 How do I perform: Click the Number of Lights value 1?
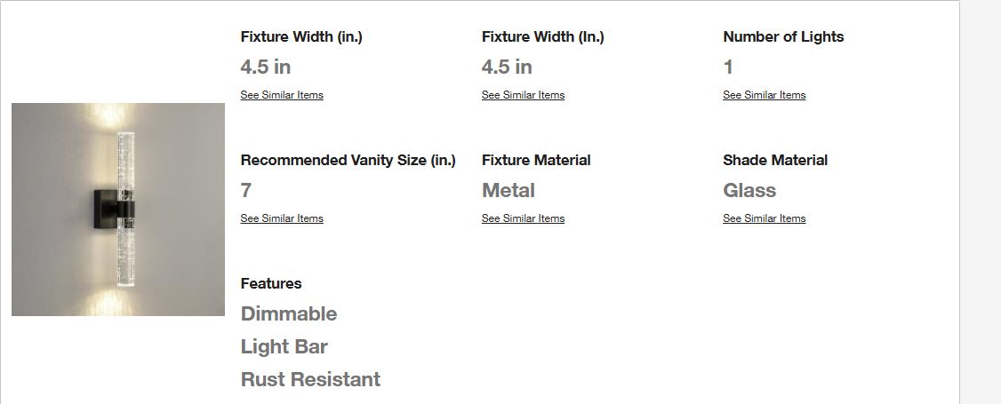(728, 67)
